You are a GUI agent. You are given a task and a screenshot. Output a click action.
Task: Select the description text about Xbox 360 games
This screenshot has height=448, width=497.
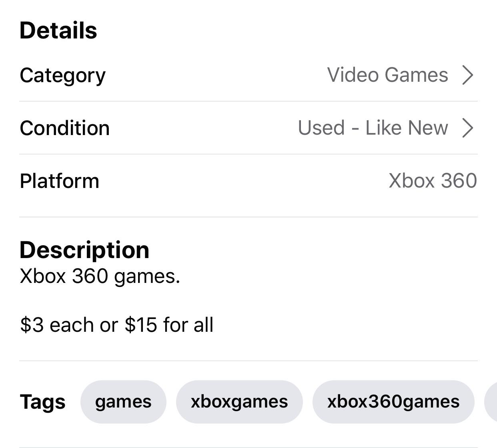coord(100,276)
